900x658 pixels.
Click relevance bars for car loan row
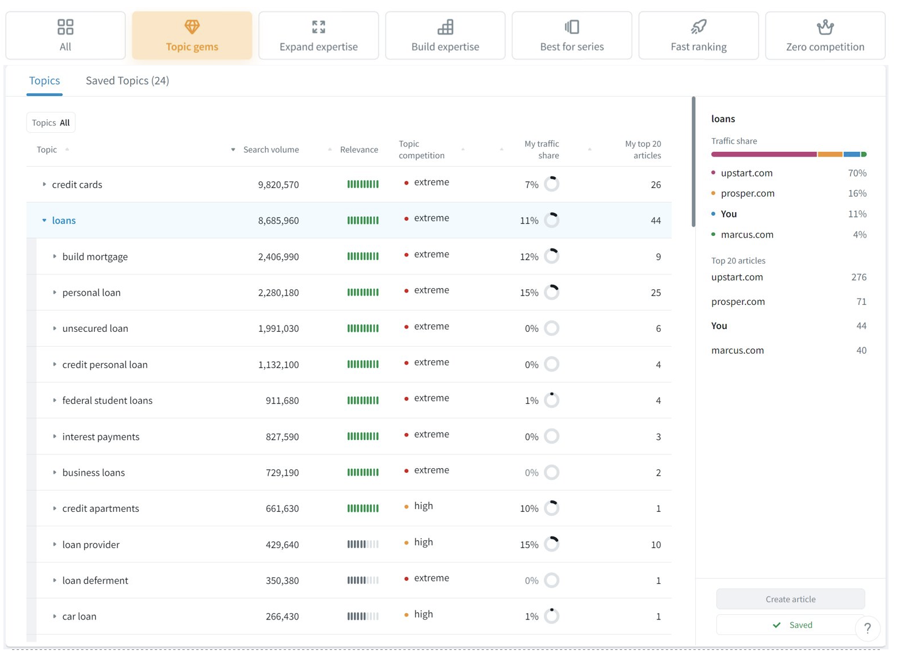pyautogui.click(x=363, y=616)
